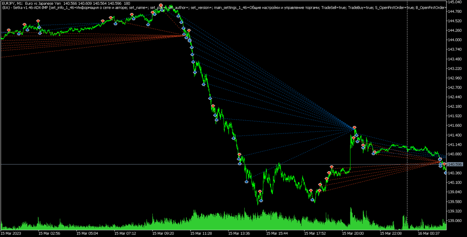The width and height of the screenshot is (467, 237).
Task: Click the 140.880 price axis label
Action: [x=455, y=154]
